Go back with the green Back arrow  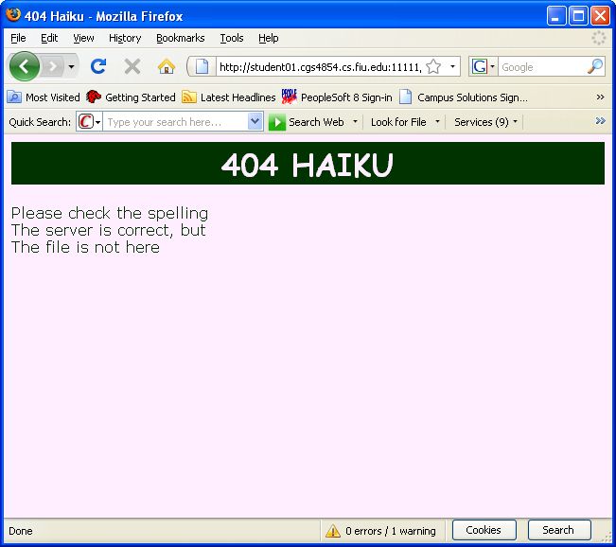pos(25,66)
